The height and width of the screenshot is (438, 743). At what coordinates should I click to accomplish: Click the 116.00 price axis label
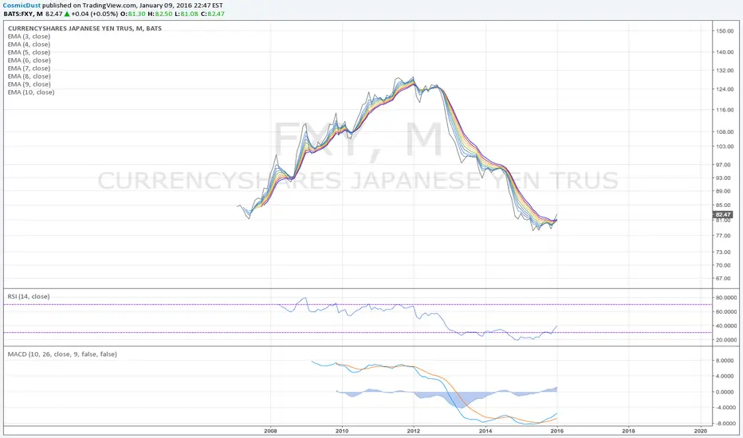[x=725, y=110]
